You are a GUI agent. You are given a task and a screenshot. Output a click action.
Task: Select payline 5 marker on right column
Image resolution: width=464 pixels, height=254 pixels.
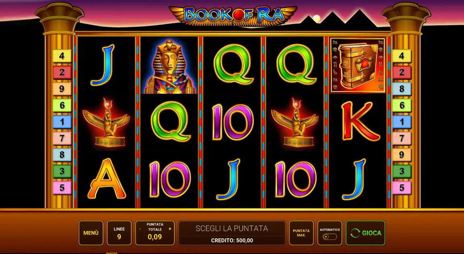click(x=402, y=188)
